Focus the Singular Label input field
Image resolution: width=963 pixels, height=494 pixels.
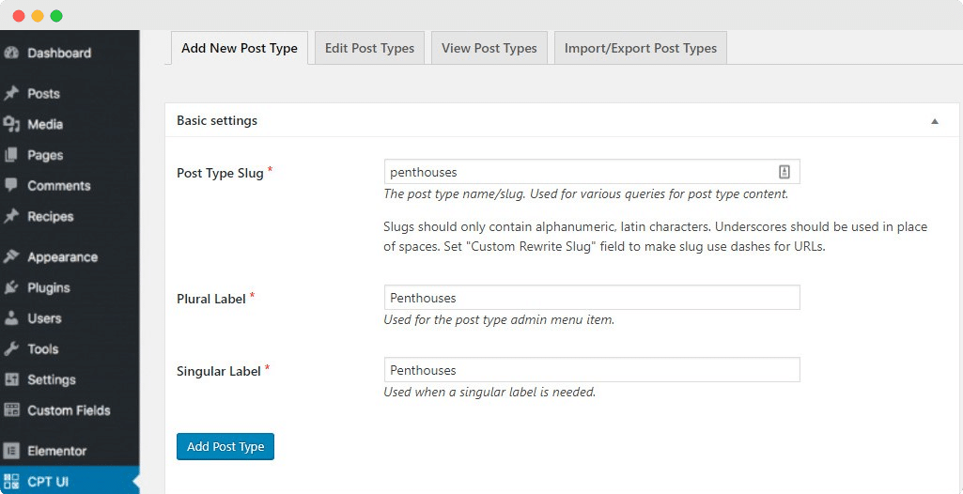(592, 370)
